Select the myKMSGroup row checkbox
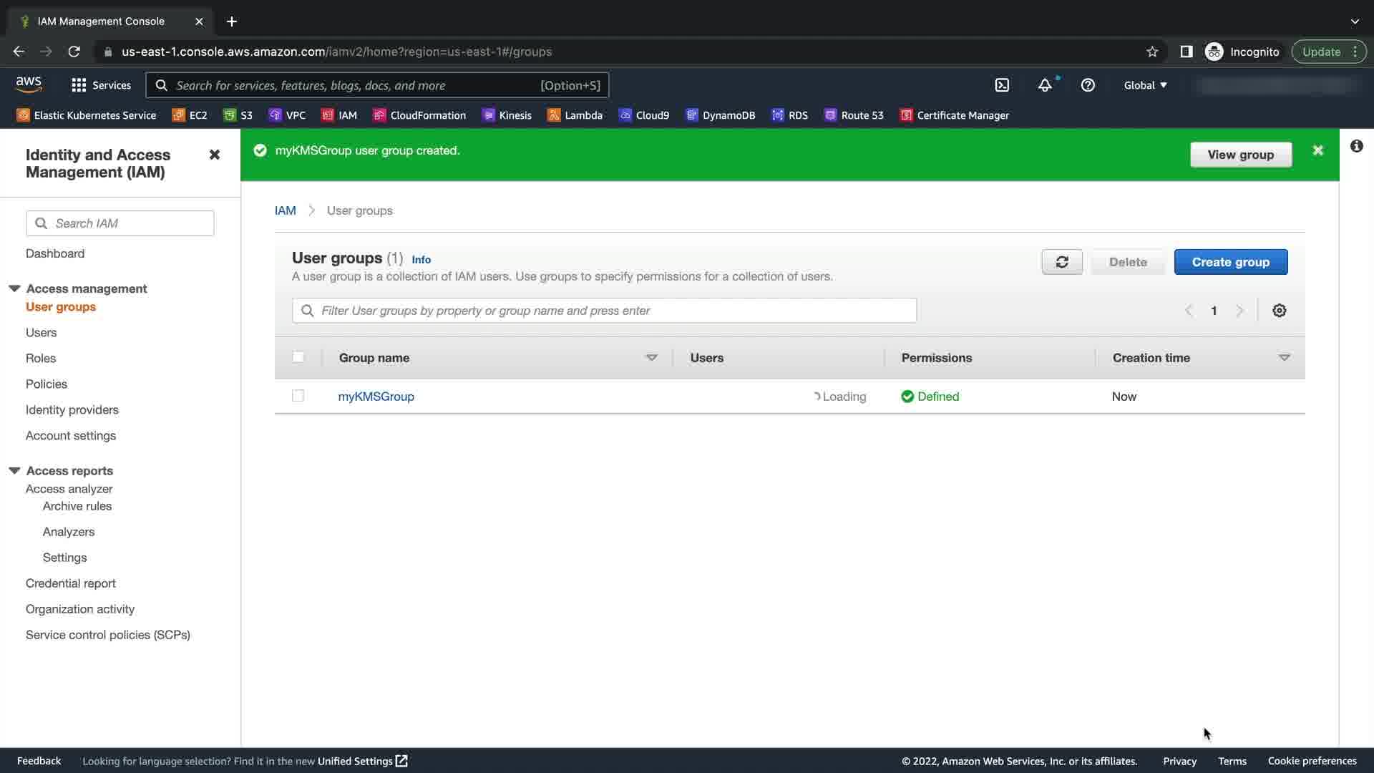The height and width of the screenshot is (773, 1374). tap(298, 396)
